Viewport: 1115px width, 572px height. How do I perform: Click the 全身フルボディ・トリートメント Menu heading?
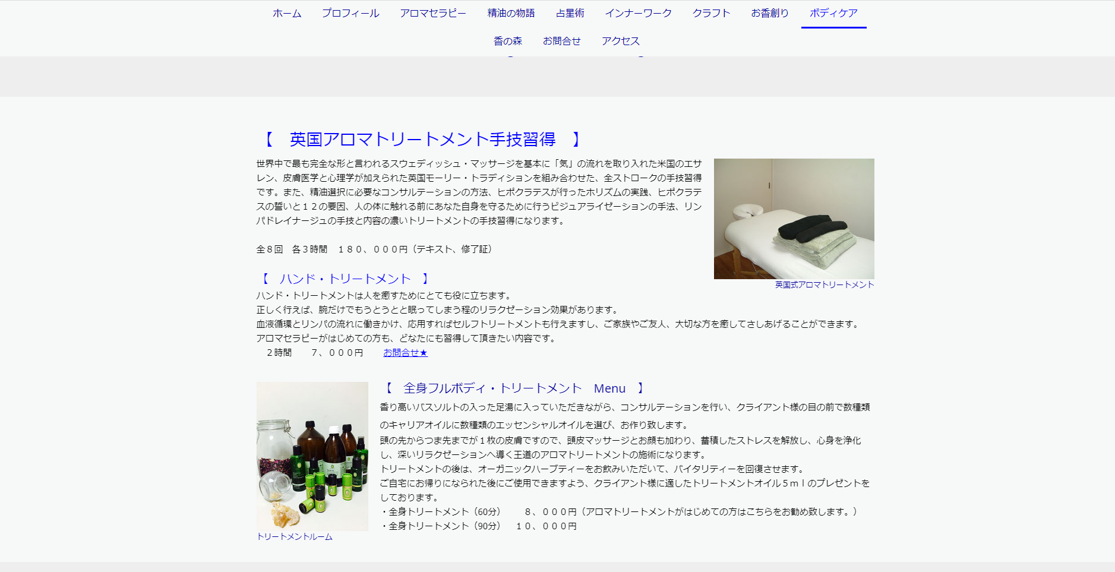(512, 388)
